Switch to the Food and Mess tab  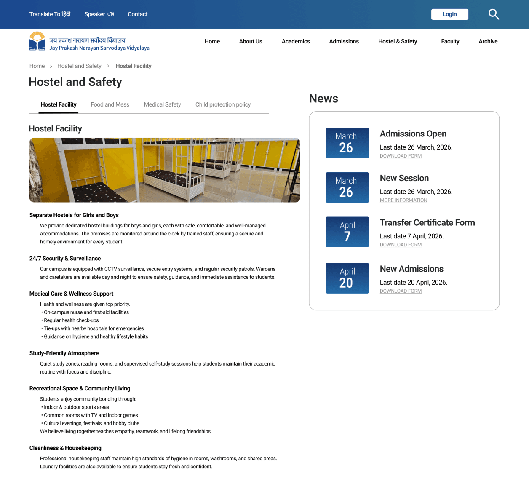click(110, 105)
